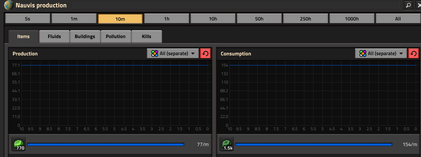This screenshot has height=157, width=421.
Task: Select the 10m time range
Action: pos(120,18)
